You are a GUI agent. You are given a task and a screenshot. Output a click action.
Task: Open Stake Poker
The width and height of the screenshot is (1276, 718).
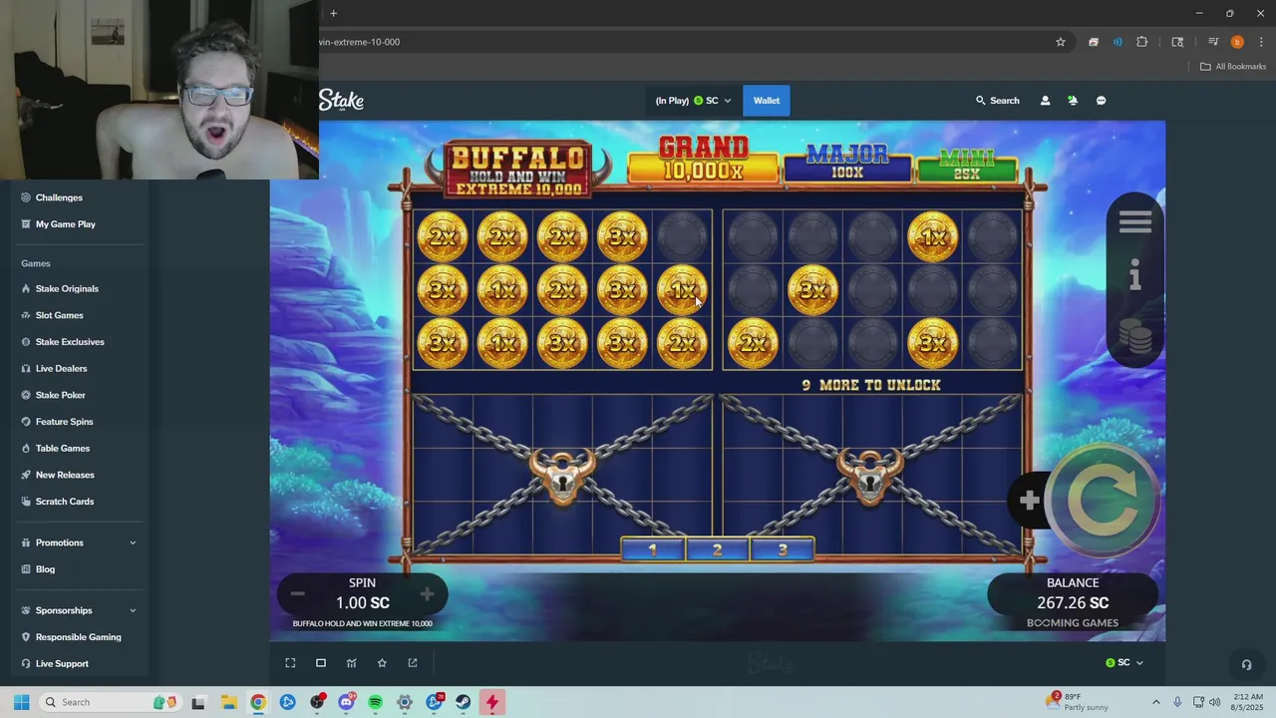tap(60, 395)
